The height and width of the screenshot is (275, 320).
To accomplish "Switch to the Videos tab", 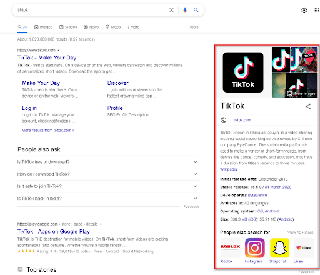I will click(x=68, y=27).
